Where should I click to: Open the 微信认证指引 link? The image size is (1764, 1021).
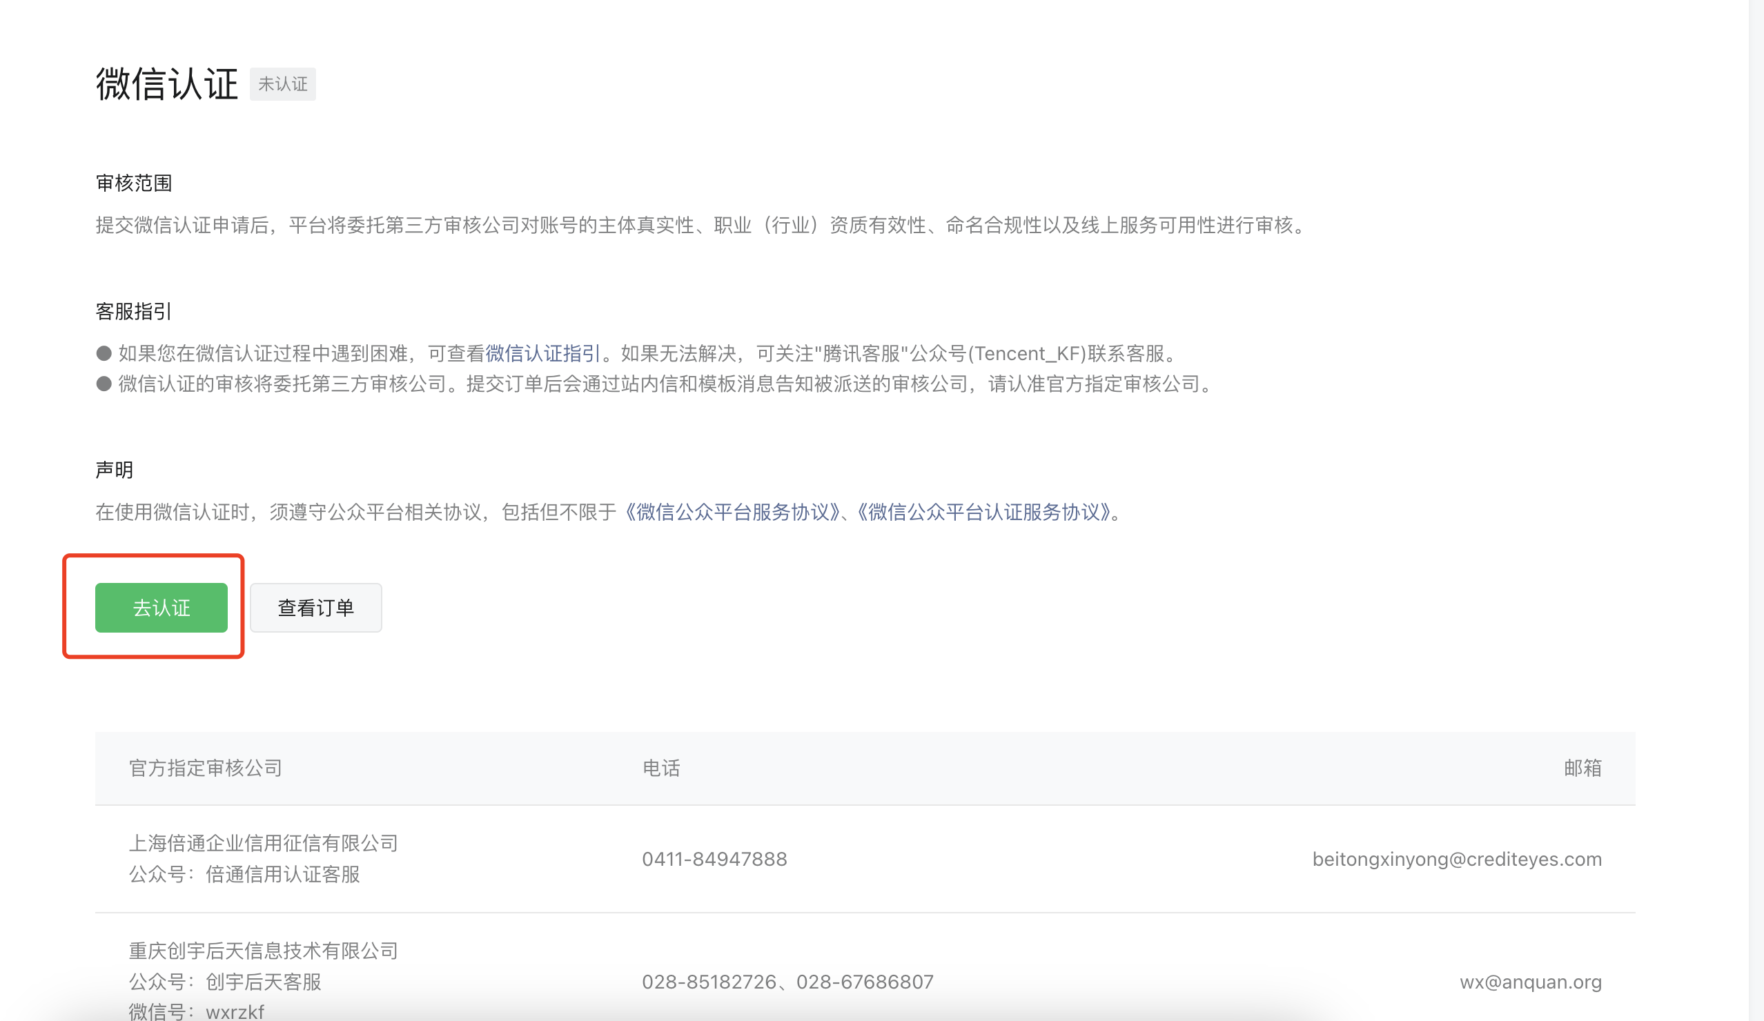click(542, 353)
